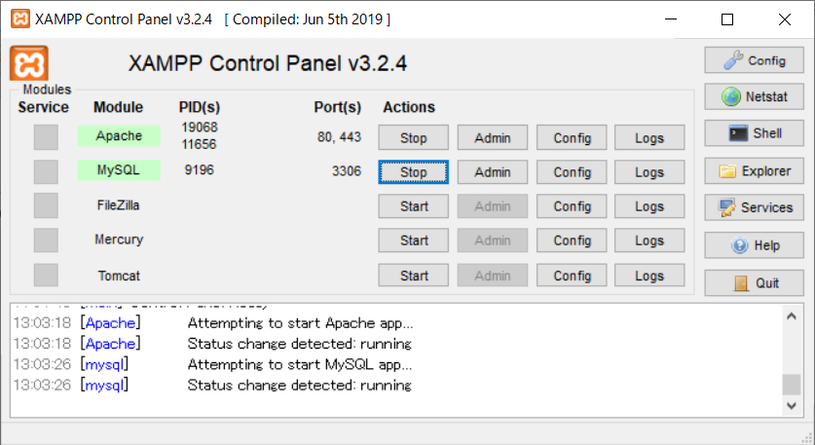
Task: View Apache Logs
Action: pos(649,137)
